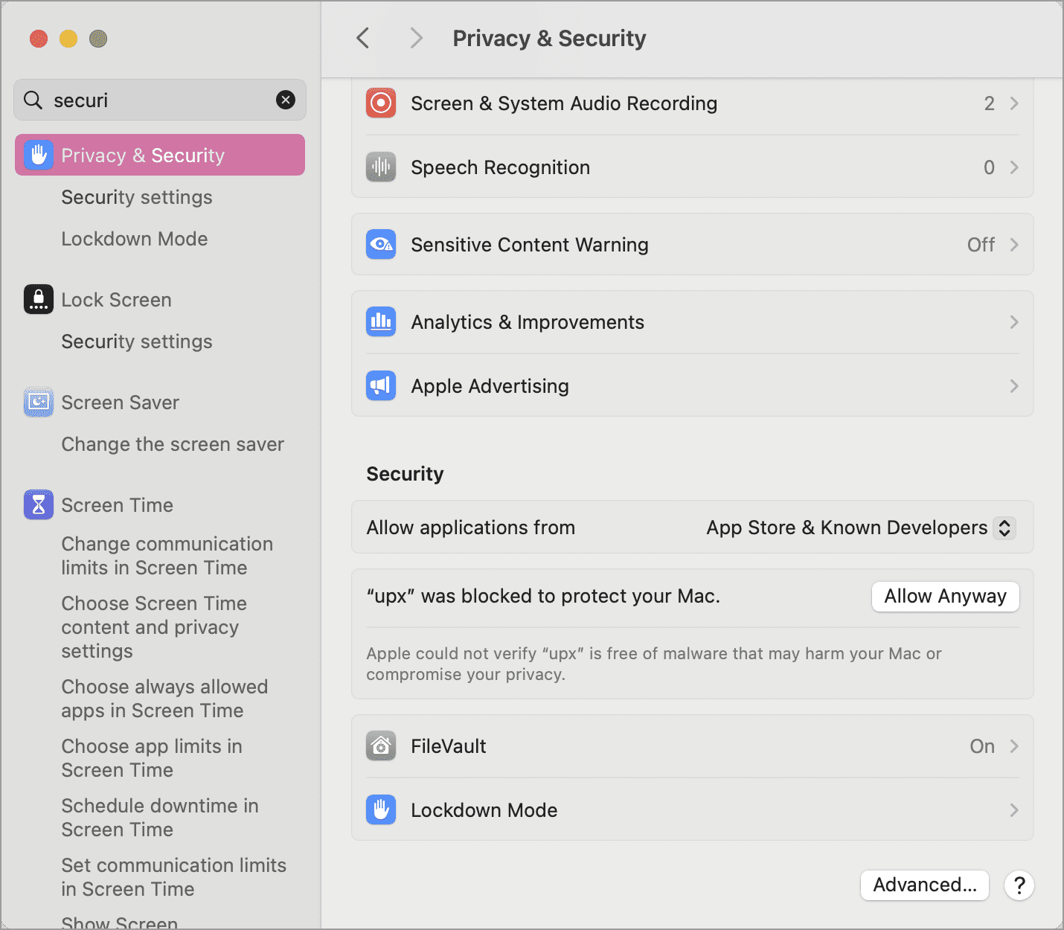Open the Advanced... settings button

[x=924, y=885]
